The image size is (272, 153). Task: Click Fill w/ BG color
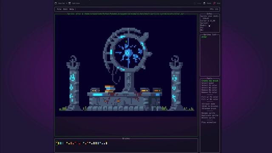[210, 99]
